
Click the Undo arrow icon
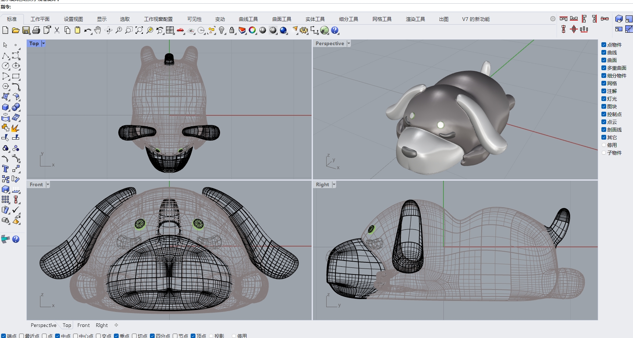coord(87,30)
